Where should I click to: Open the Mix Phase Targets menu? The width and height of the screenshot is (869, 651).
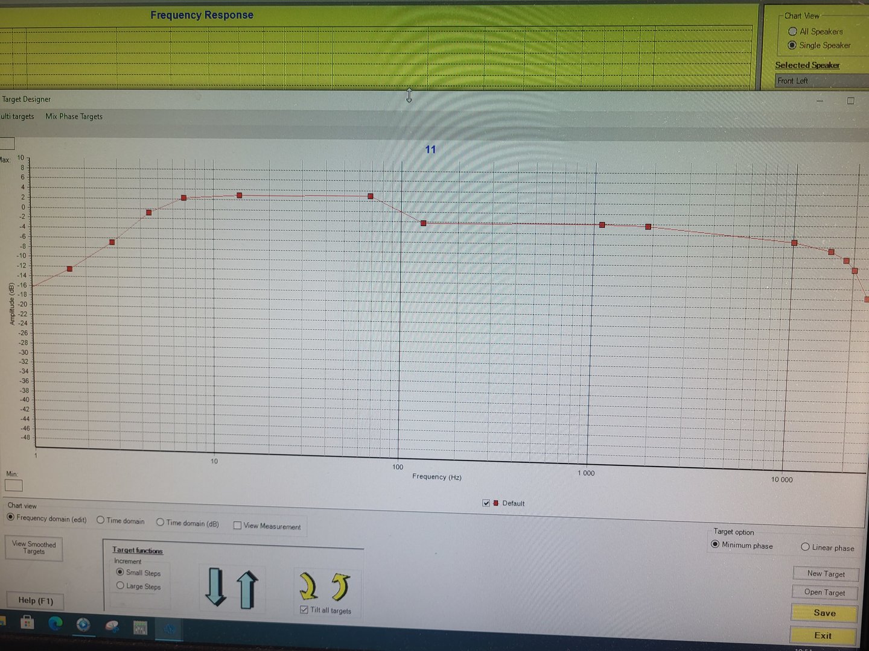click(74, 116)
